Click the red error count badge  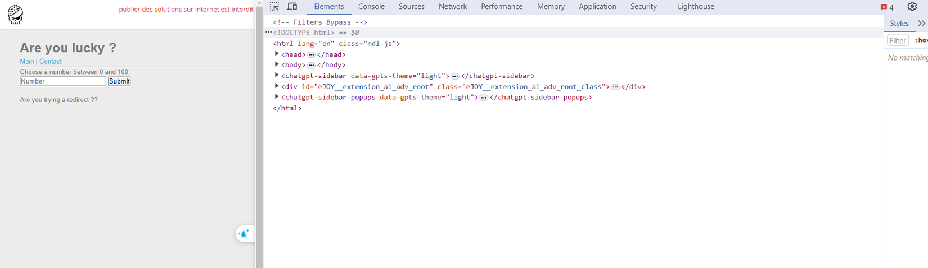(x=887, y=7)
